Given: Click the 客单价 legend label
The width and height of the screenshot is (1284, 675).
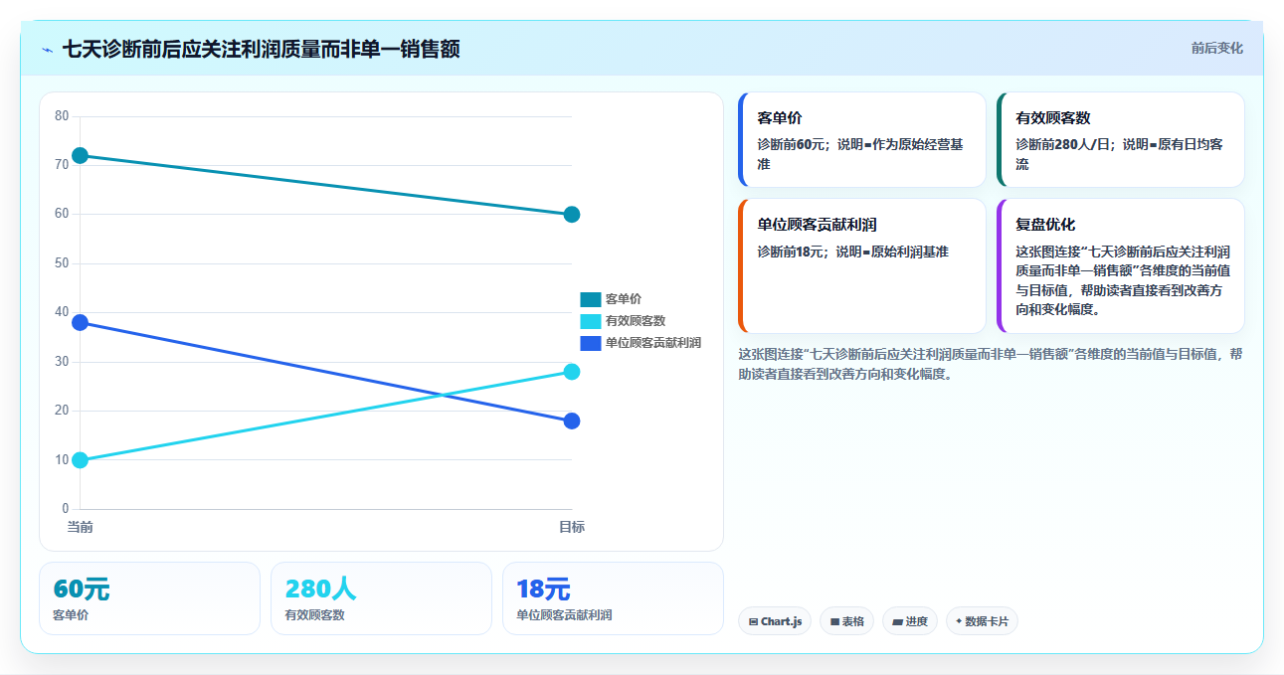Looking at the screenshot, I should pyautogui.click(x=624, y=299).
